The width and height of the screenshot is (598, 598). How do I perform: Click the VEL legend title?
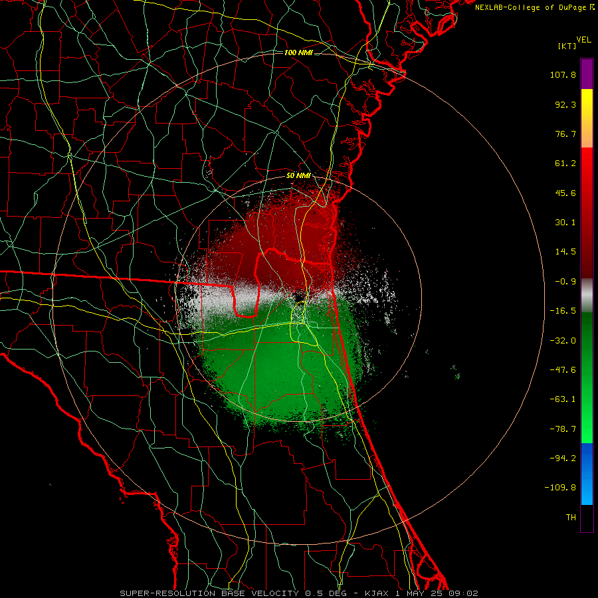click(583, 40)
